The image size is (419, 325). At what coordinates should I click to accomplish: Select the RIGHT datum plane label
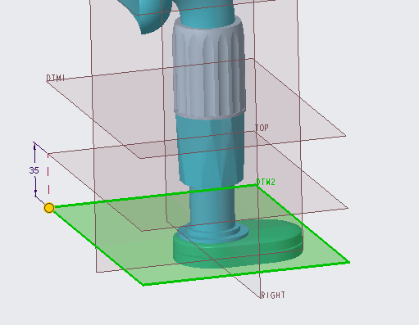click(273, 295)
